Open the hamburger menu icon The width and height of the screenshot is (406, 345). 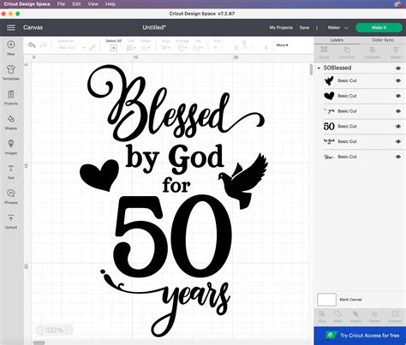click(x=11, y=27)
